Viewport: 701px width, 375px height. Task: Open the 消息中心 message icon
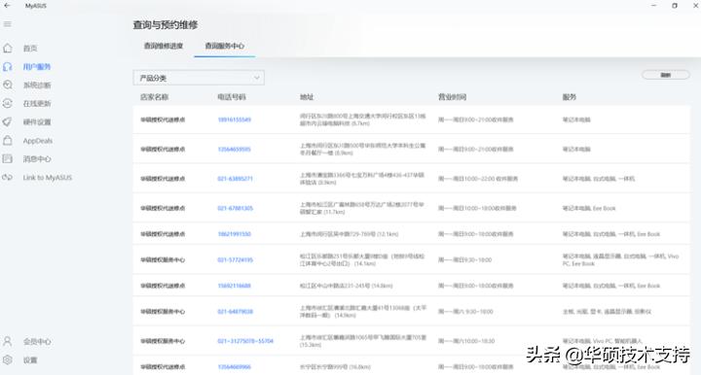(x=8, y=158)
